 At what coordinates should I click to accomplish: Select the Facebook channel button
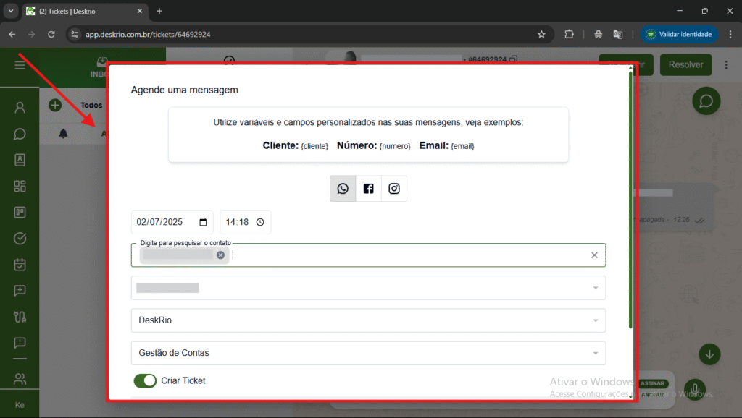(368, 189)
